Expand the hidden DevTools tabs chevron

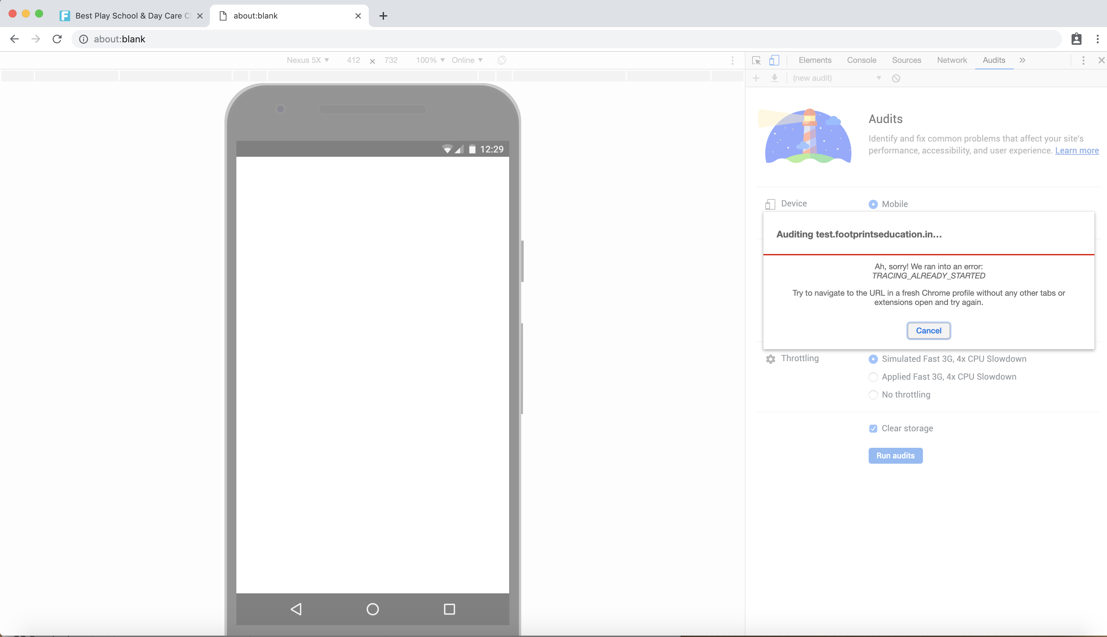click(1023, 60)
